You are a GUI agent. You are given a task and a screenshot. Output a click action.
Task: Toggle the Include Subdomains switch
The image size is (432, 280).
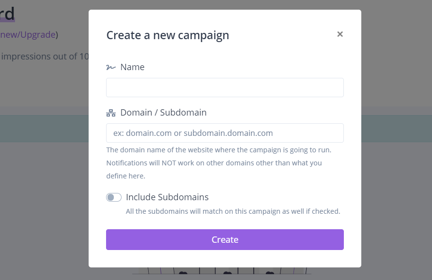point(114,197)
